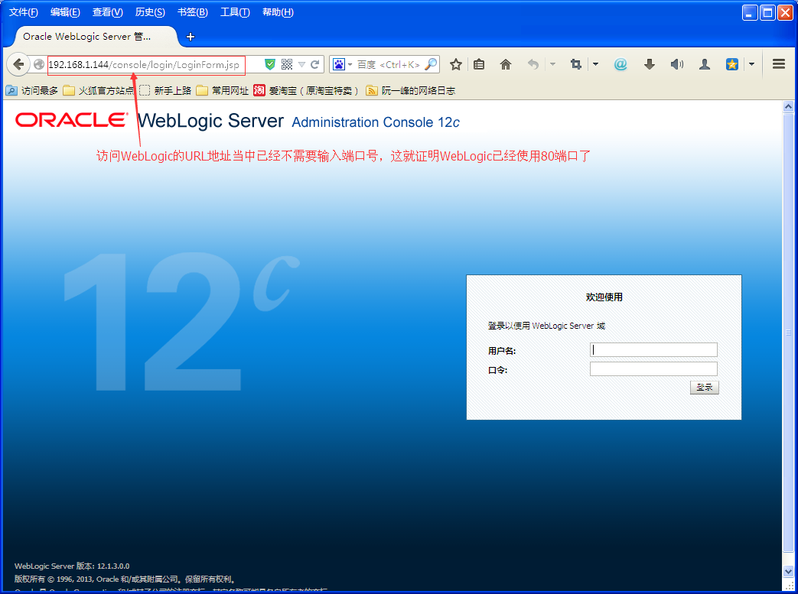Image resolution: width=798 pixels, height=594 pixels.
Task: Expand the URL history dropdown arrow
Action: coord(301,64)
